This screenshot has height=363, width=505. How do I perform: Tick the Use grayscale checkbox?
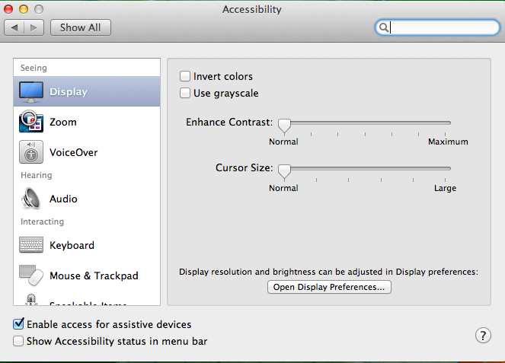pos(185,93)
